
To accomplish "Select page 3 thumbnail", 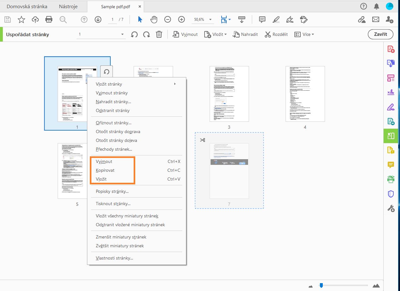I will [x=229, y=94].
